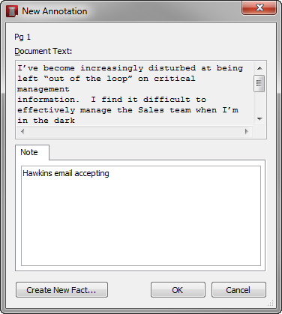The height and width of the screenshot is (314, 282).
Task: Confirm the annotation with OK
Action: pyautogui.click(x=178, y=290)
